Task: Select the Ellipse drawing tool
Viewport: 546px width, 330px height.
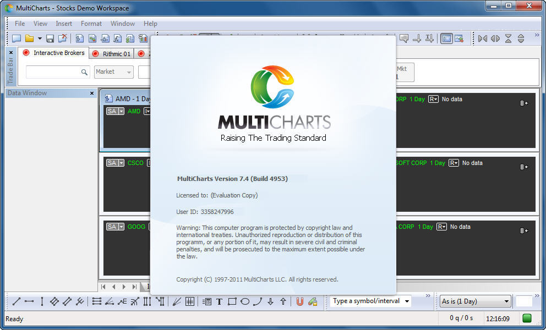Action: click(x=245, y=301)
